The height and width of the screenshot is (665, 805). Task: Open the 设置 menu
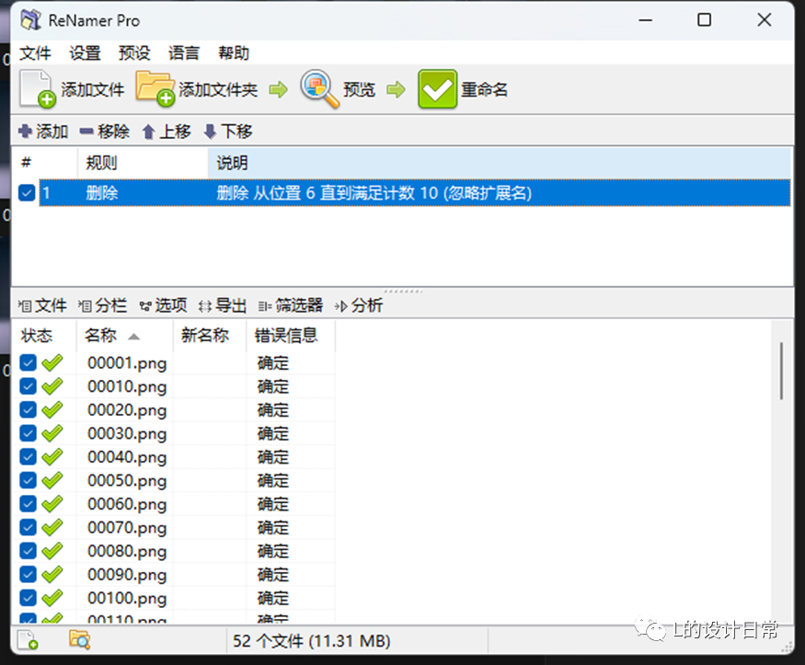(84, 52)
